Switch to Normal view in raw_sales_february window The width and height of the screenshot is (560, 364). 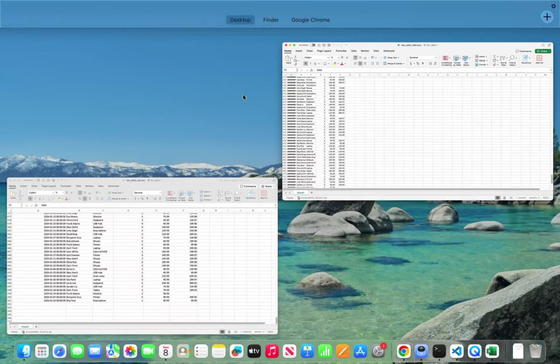coord(497,198)
